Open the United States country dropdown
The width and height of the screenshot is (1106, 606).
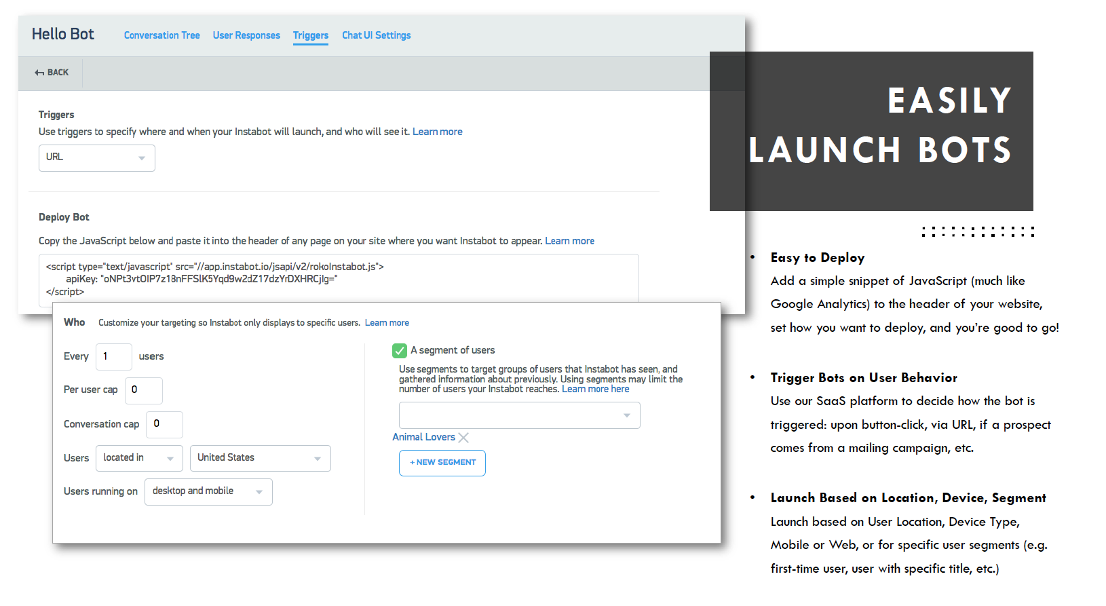pyautogui.click(x=261, y=458)
